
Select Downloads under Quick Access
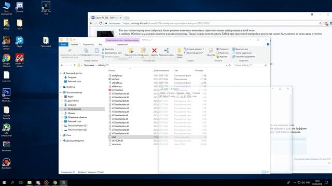[70, 77]
